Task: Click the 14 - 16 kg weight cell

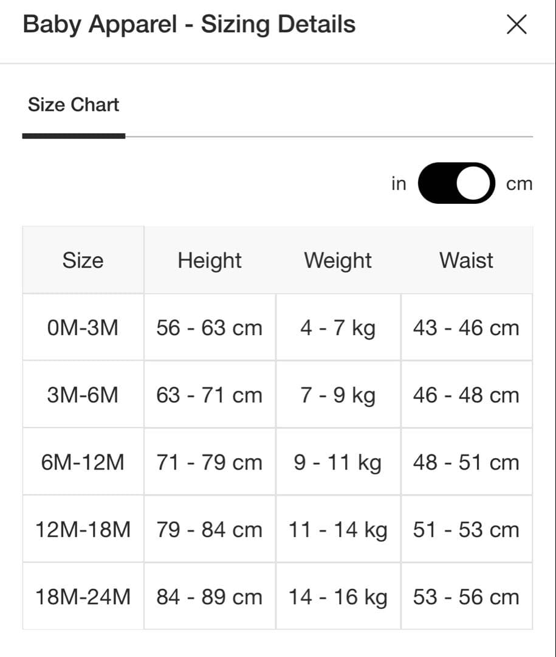Action: [x=338, y=597]
